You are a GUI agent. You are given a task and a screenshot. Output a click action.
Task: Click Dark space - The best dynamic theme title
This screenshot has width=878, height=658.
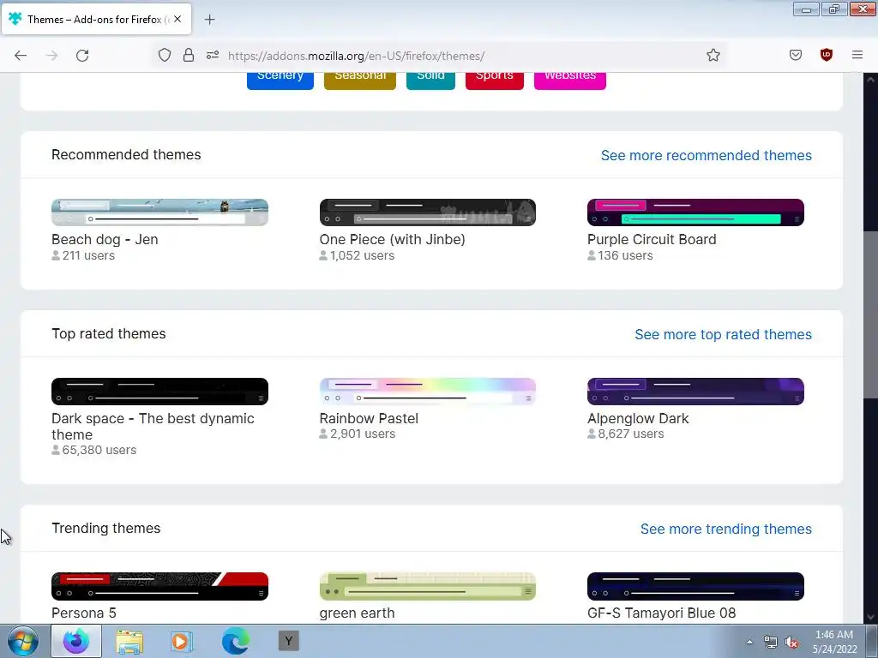pyautogui.click(x=153, y=427)
